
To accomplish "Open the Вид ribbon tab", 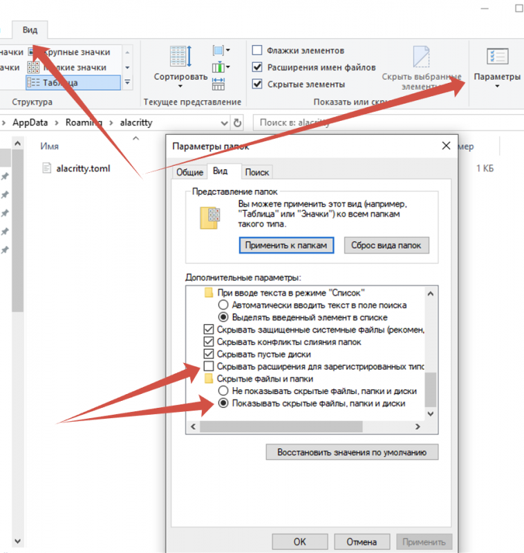I will pos(30,30).
